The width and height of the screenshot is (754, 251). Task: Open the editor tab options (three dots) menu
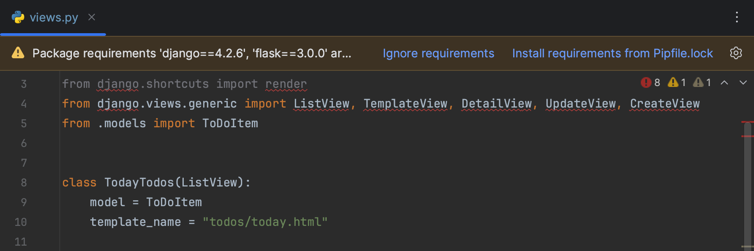coord(736,17)
